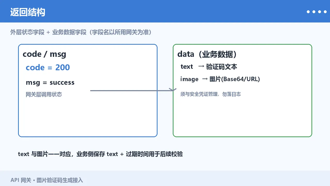Select the gray note "网关层调用状态"
Viewport: 330px width, 186px height.
click(44, 94)
